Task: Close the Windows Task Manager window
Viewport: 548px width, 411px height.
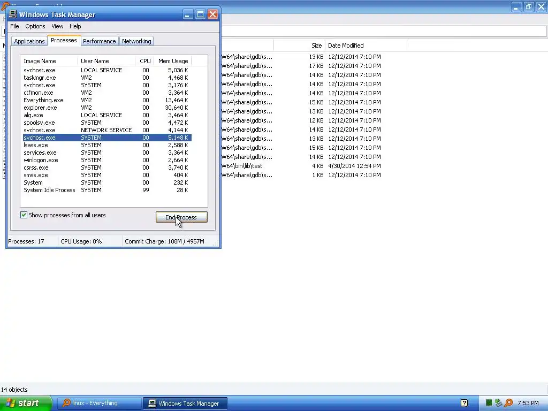Action: coord(212,14)
